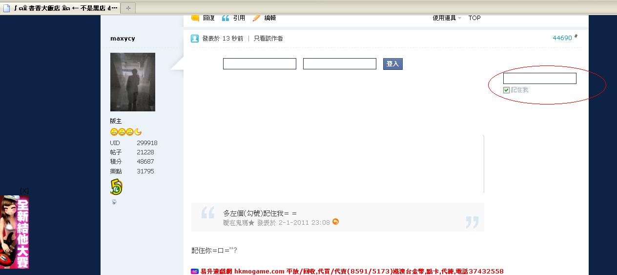Click the author person icon beside 發表於
617x275 pixels.
[x=195, y=38]
